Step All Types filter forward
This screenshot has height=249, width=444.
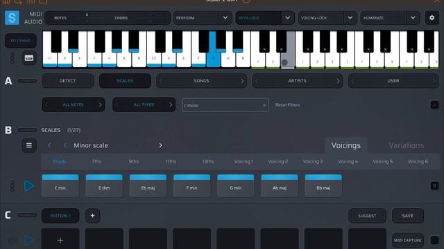pos(171,104)
